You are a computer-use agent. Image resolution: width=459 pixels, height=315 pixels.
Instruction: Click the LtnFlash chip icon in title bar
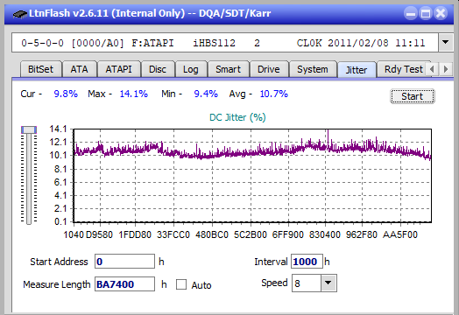[x=20, y=14]
